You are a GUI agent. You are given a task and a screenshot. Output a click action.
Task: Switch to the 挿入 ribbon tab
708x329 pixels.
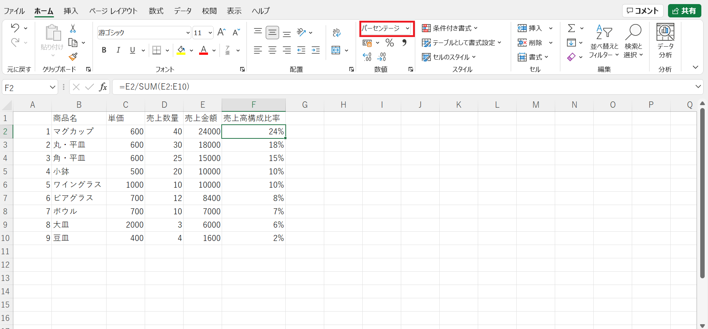[x=70, y=11]
